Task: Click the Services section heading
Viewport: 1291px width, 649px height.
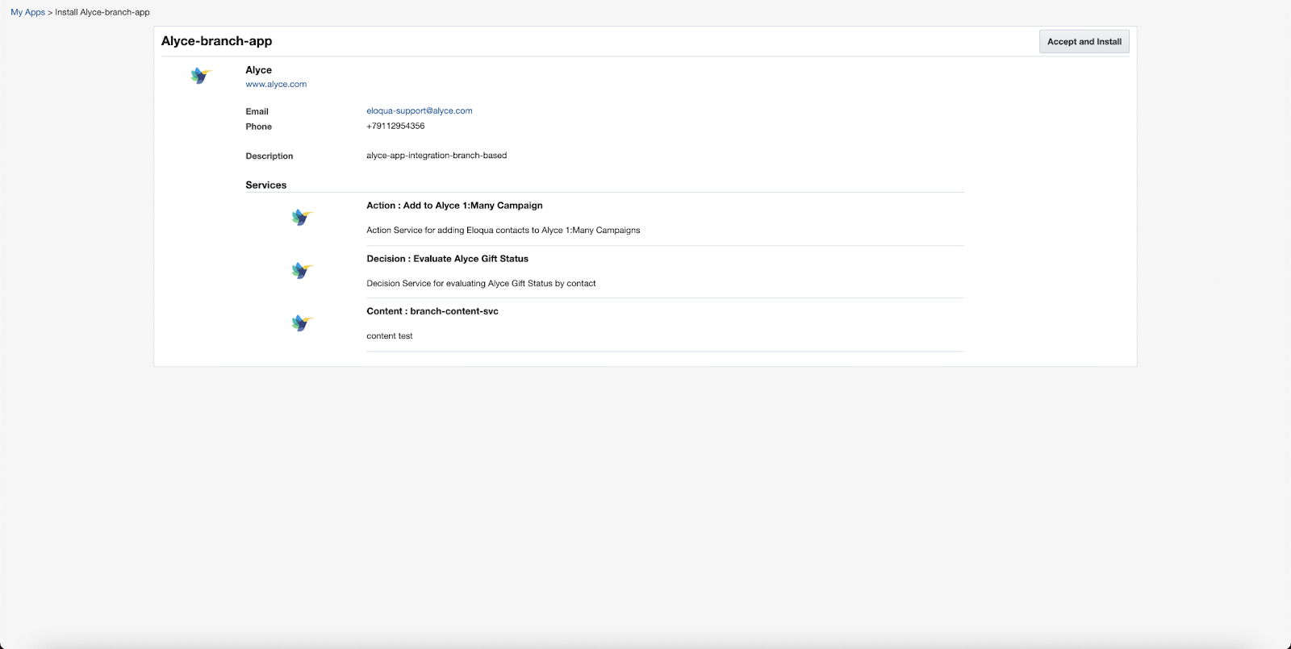Action: [266, 185]
